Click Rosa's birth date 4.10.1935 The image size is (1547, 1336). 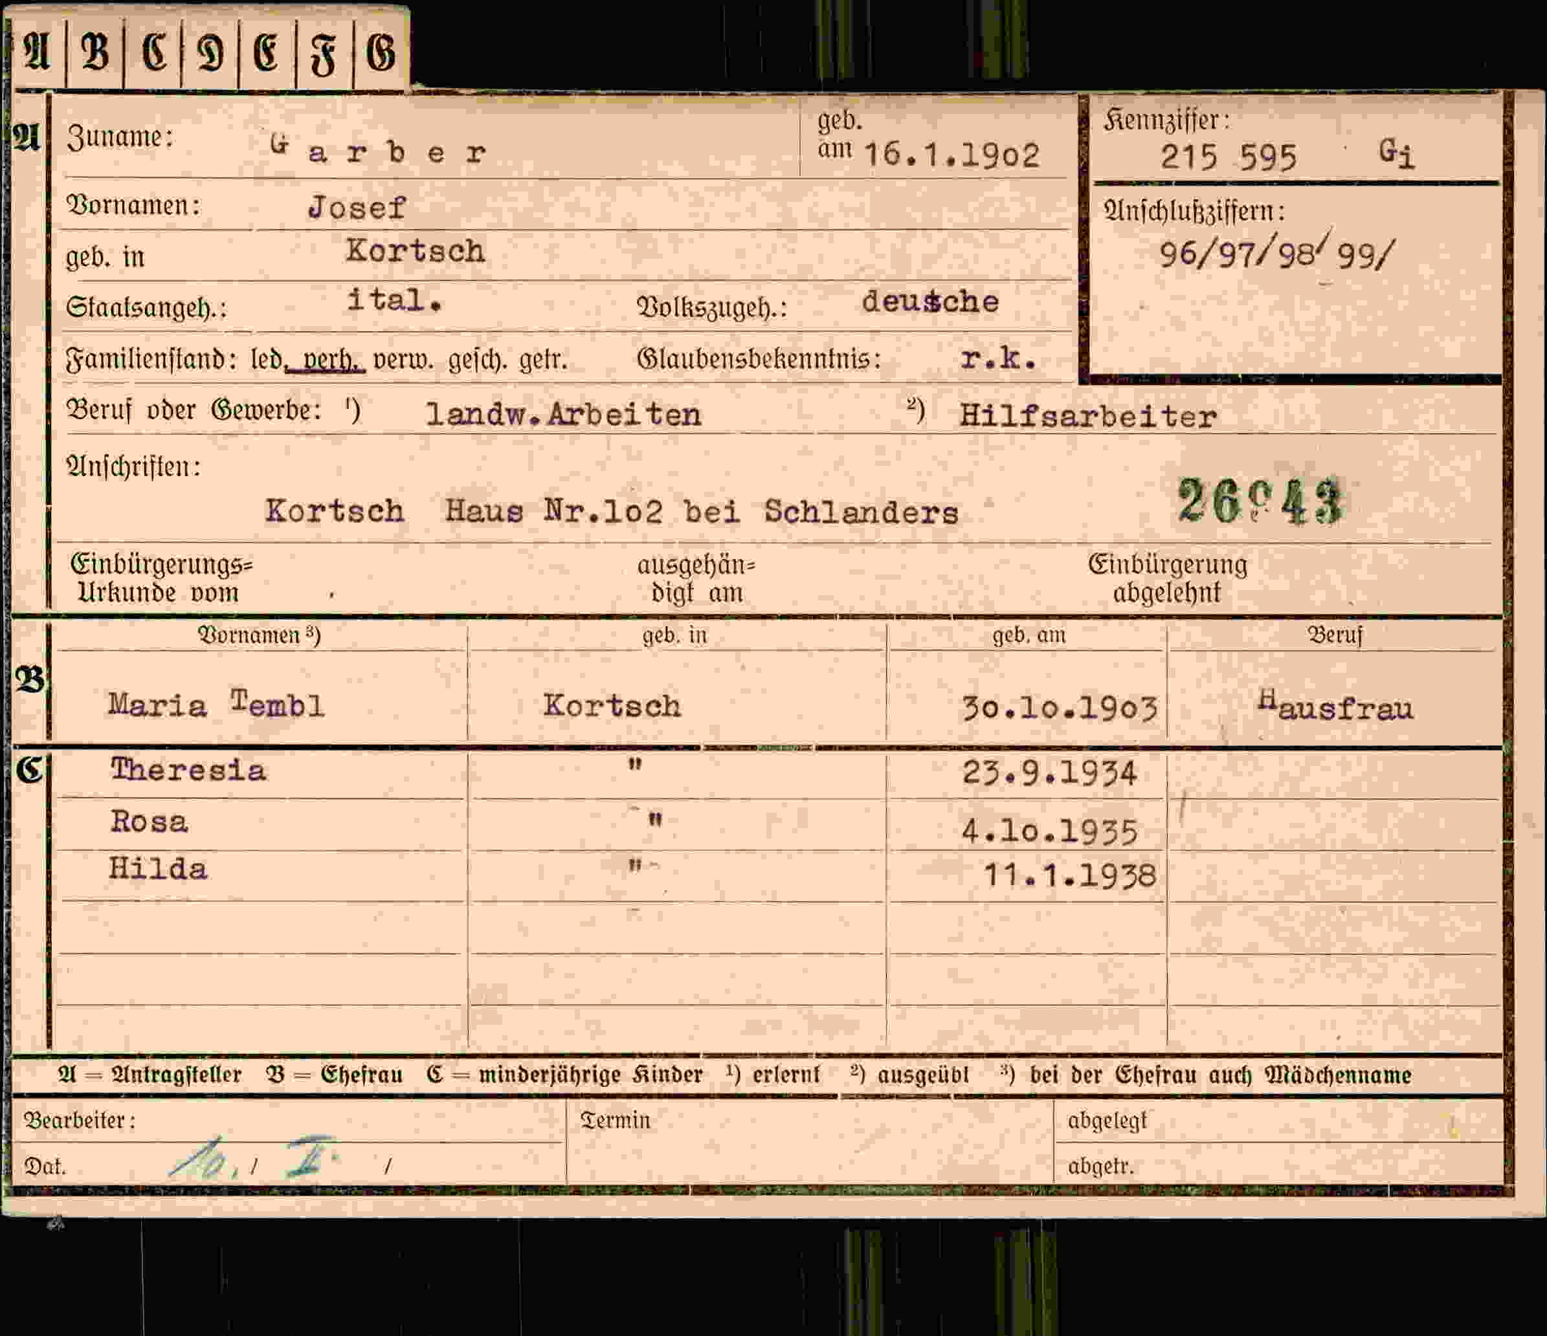tap(1049, 831)
